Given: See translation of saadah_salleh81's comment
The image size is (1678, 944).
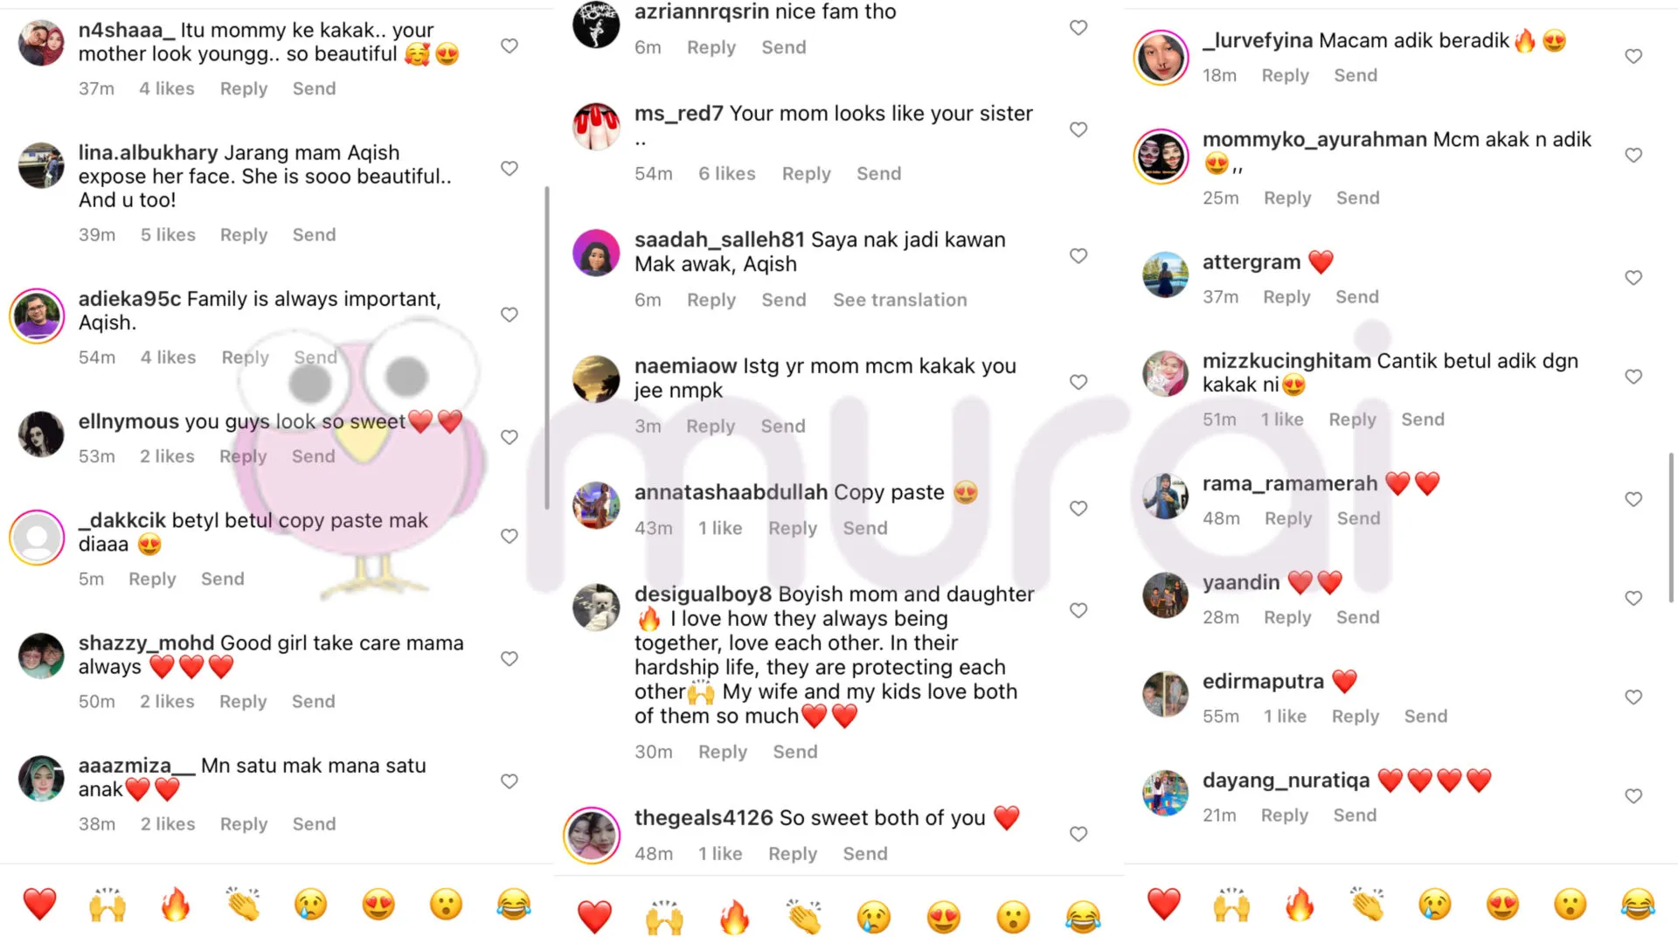Looking at the screenshot, I should 899,300.
